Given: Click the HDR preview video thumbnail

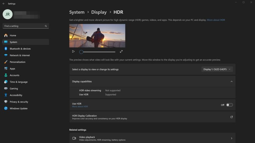Looking at the screenshot, I should pos(97,36).
